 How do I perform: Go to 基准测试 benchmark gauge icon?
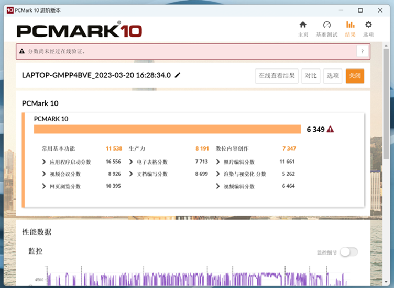click(326, 25)
